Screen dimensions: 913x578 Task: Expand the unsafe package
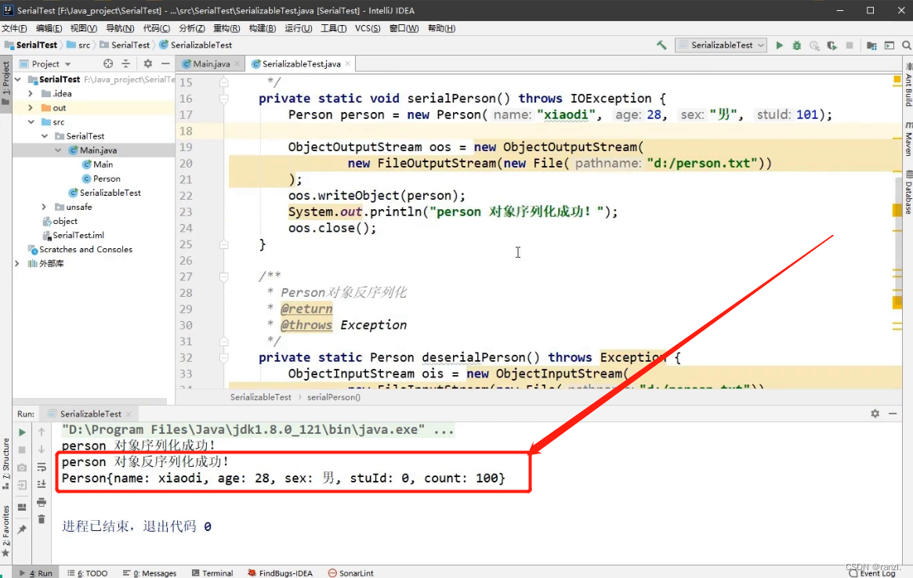[44, 207]
